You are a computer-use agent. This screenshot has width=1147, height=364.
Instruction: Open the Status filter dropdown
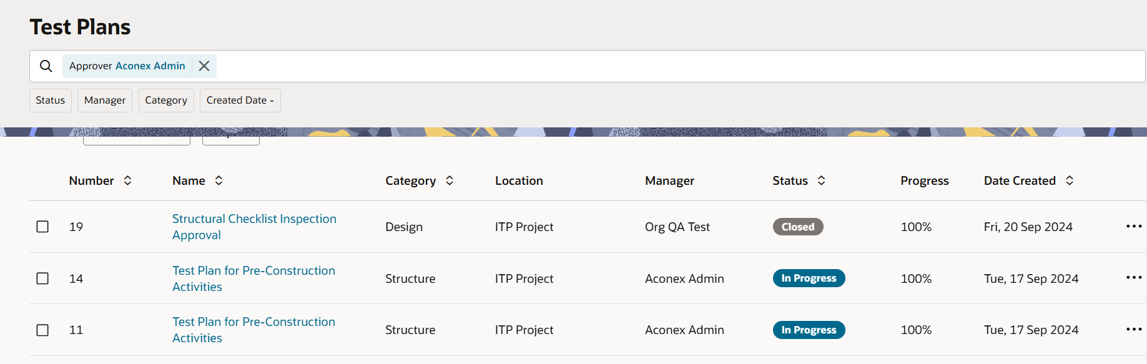coord(51,101)
